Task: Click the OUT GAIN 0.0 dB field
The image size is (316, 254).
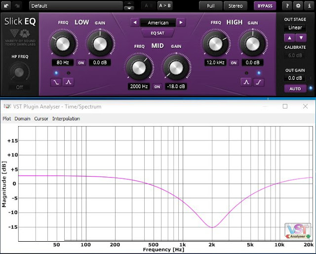Action: coord(295,78)
